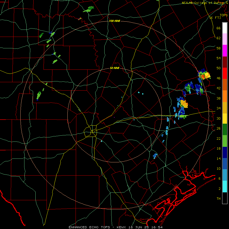Click the "66" legend value
This screenshot has height=229, width=229.
(x=219, y=28)
